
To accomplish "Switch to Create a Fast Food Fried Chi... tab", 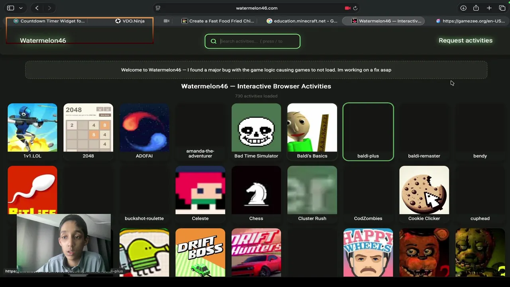I will [x=218, y=21].
